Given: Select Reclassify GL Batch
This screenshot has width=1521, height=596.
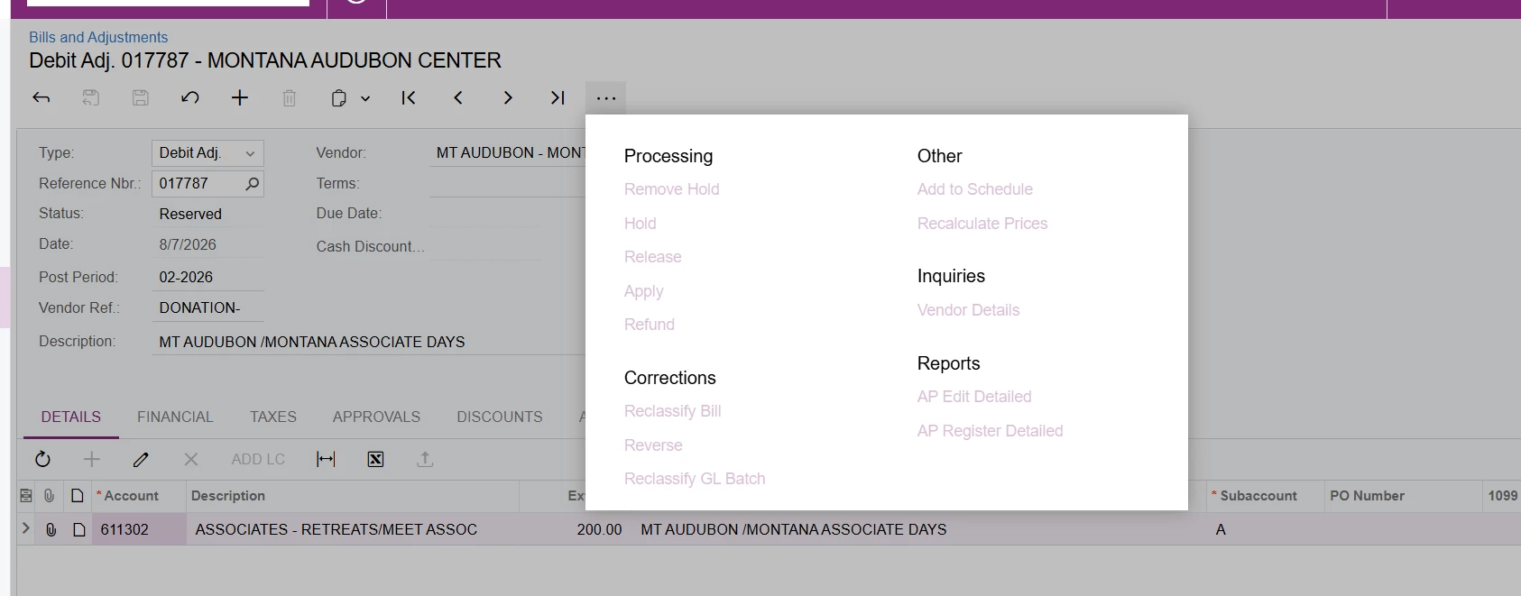Looking at the screenshot, I should [x=695, y=479].
